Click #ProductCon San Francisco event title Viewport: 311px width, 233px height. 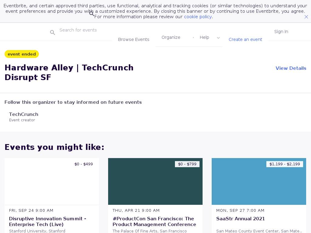pyautogui.click(x=154, y=221)
